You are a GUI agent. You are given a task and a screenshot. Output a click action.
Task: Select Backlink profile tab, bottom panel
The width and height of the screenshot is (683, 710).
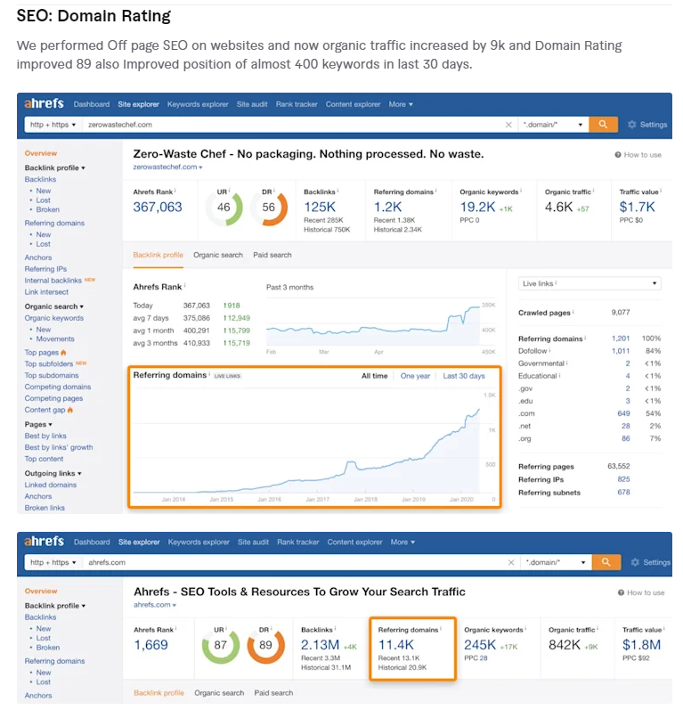(x=159, y=693)
